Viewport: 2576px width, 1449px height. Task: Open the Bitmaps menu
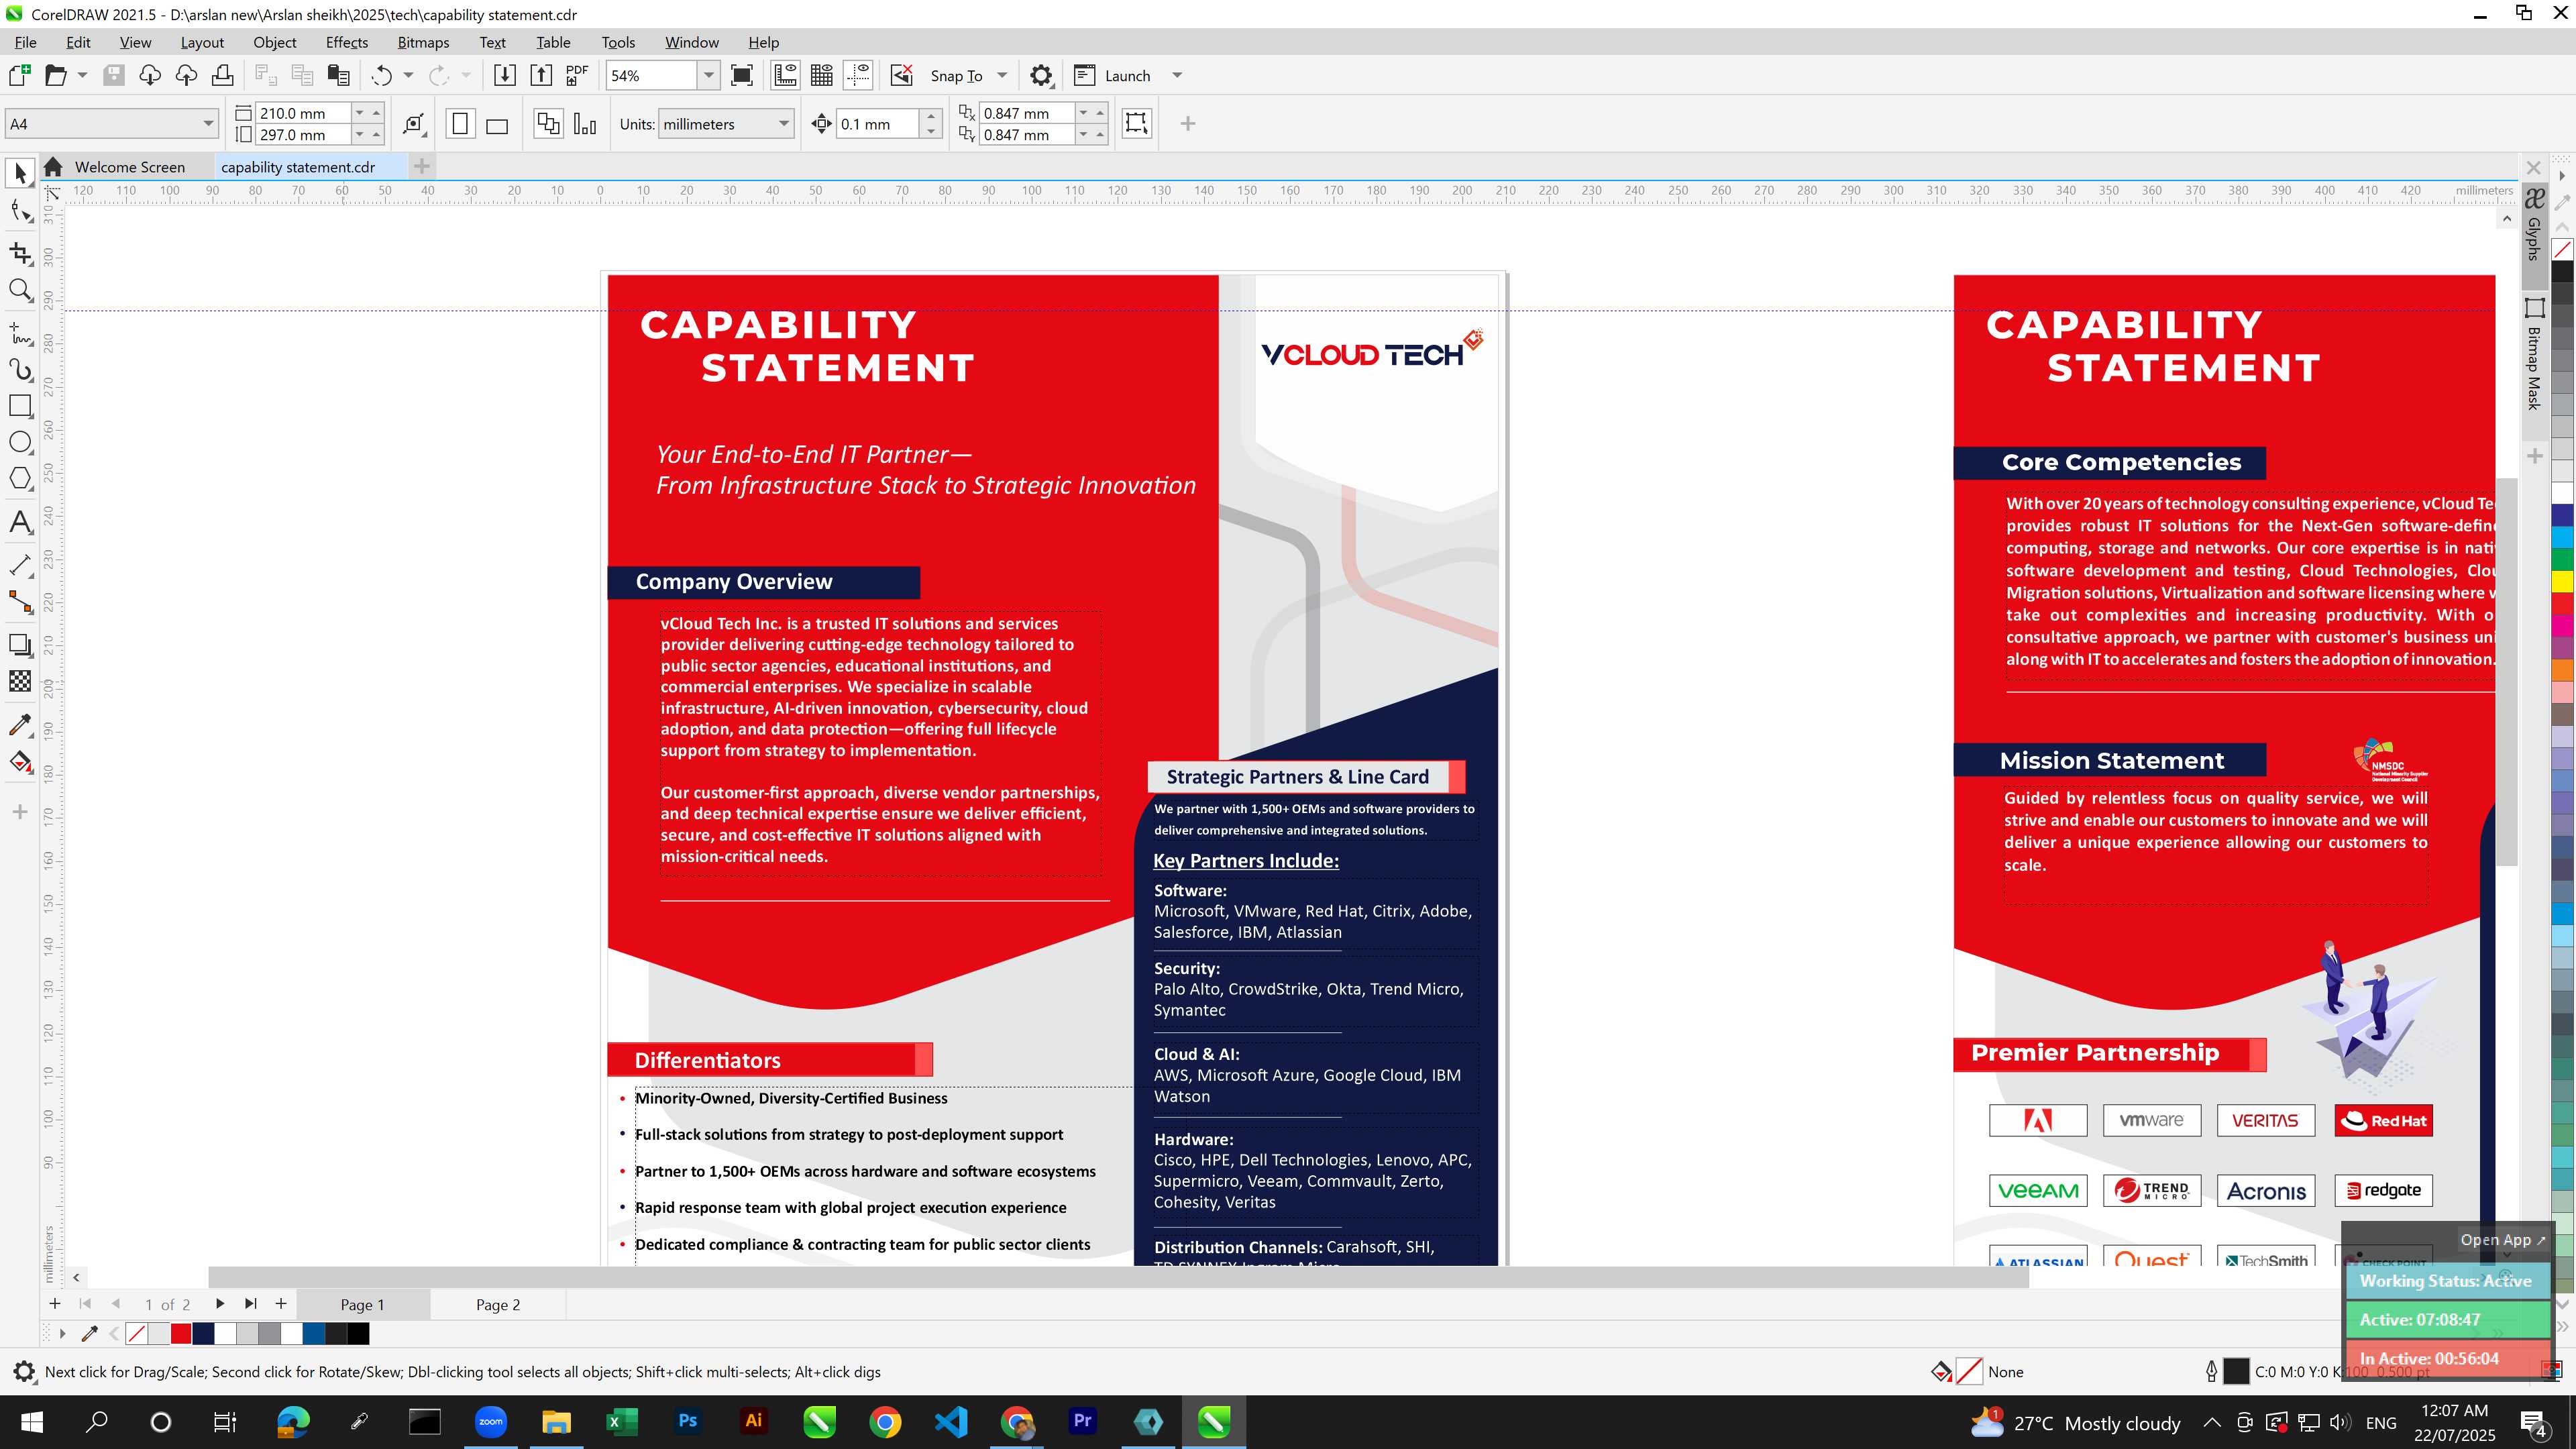tap(423, 42)
